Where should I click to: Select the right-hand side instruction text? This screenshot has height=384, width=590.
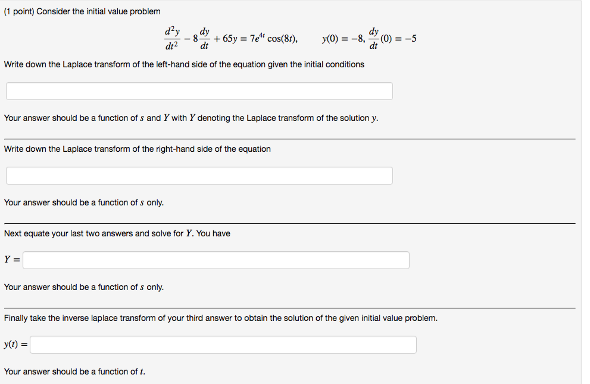137,149
